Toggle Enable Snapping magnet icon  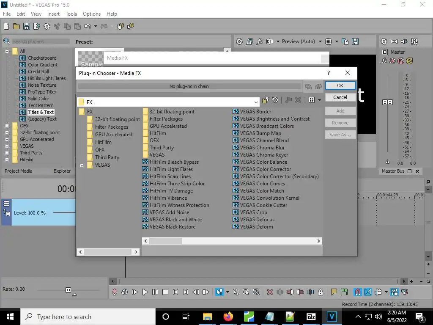pyautogui.click(x=358, y=292)
